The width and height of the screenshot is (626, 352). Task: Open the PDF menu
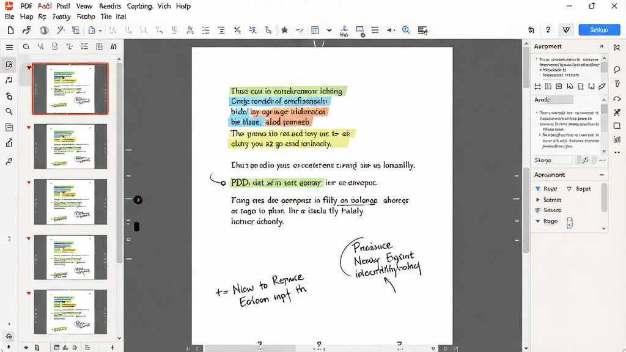click(x=26, y=6)
